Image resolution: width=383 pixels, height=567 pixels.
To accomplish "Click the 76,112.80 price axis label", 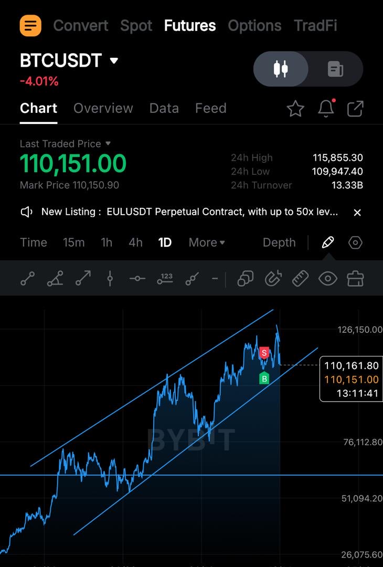I will pos(362,442).
